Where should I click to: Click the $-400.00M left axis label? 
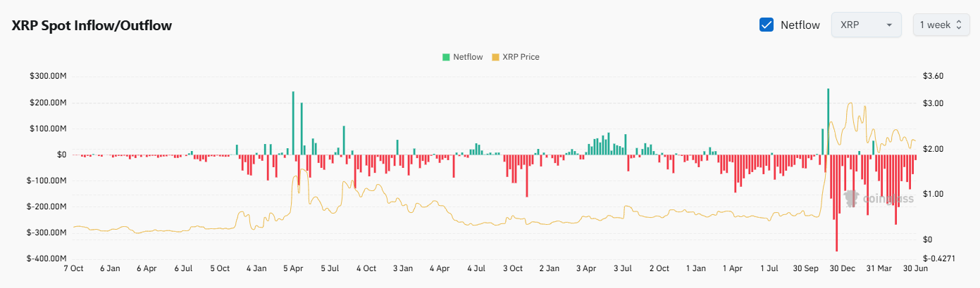click(x=47, y=258)
